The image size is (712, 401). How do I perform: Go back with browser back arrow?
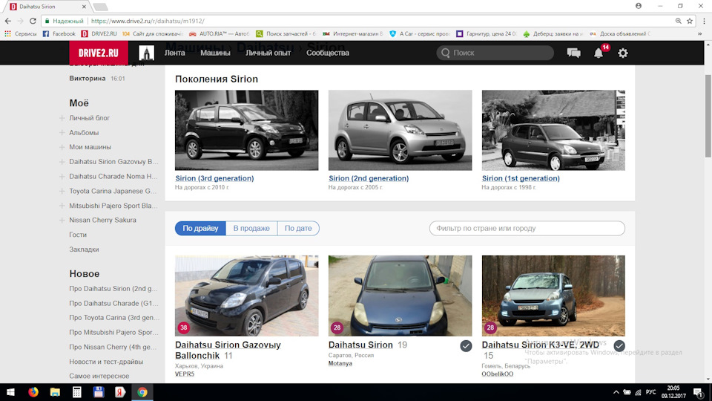coord(7,21)
